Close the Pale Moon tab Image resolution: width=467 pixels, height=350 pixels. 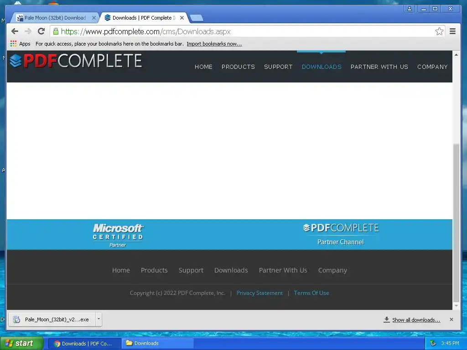point(94,18)
